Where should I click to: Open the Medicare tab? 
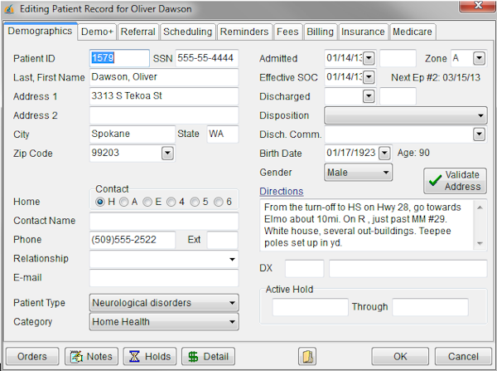[413, 32]
